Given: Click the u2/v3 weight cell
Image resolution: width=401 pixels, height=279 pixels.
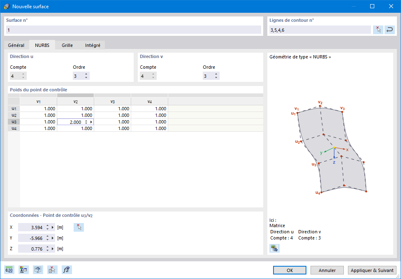Looking at the screenshot, I should pos(113,115).
